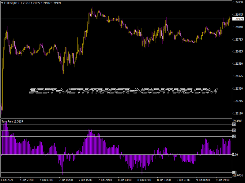Image resolution: width=245 pixels, height=183 pixels.
Task: Click time axis label 8 Jun 15:00
Action: click(164, 180)
